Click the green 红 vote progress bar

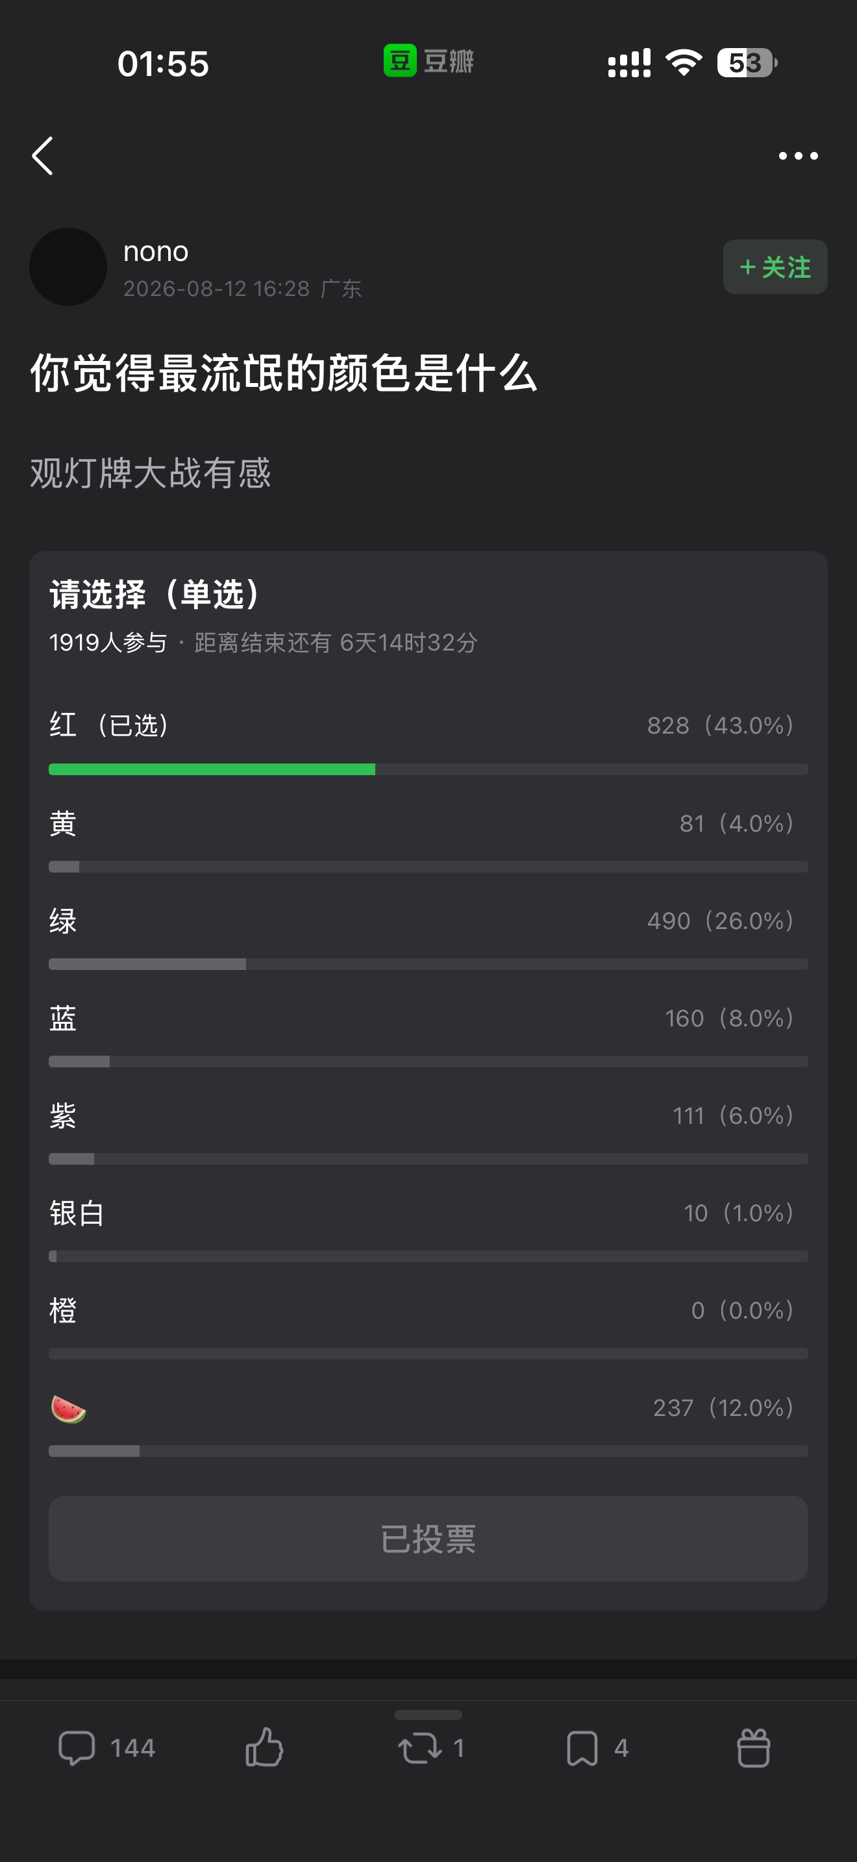(x=212, y=769)
